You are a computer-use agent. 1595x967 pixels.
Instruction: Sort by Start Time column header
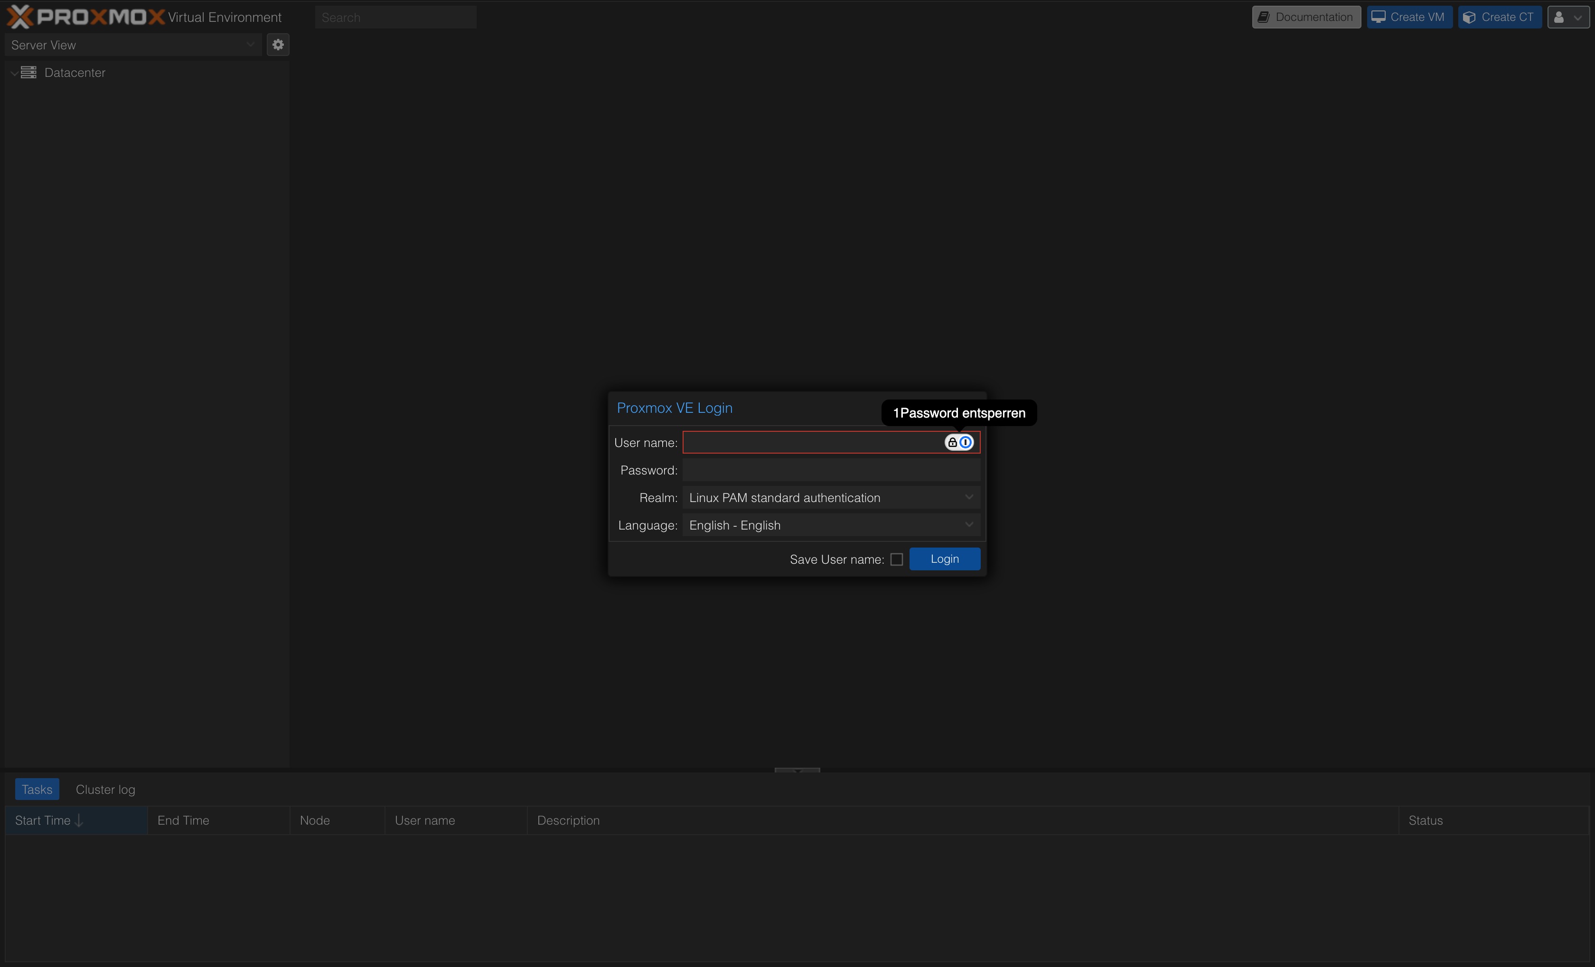click(x=76, y=820)
